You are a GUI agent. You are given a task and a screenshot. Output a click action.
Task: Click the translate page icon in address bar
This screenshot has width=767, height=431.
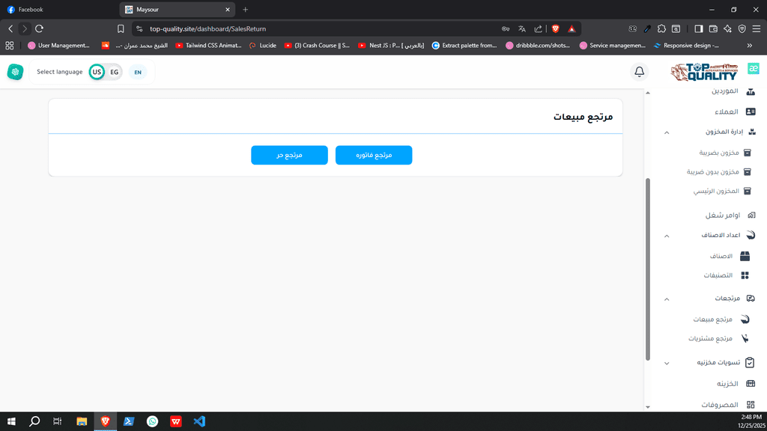point(522,29)
